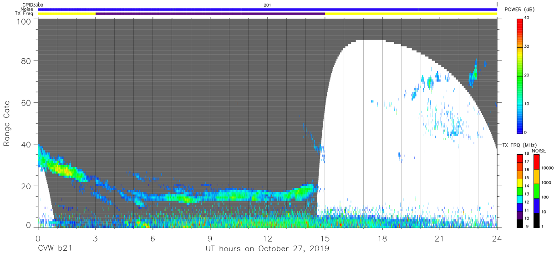The width and height of the screenshot is (559, 258).
Task: Pick red 17-18 MHz frequency swatch
Action: point(520,159)
